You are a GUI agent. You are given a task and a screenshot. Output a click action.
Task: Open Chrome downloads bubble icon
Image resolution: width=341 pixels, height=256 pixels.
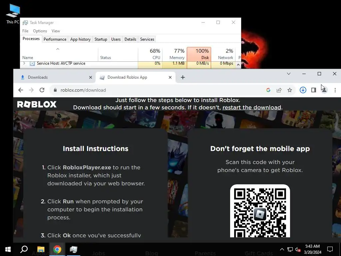(303, 90)
